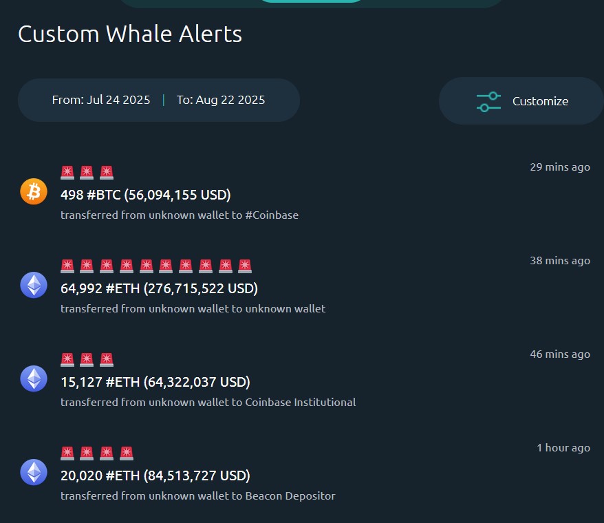Open the From: Jul 24 2025 date picker
The height and width of the screenshot is (523, 604).
click(101, 100)
